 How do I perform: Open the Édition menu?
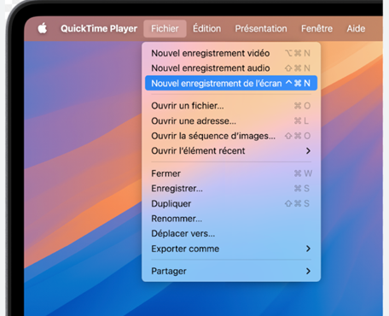(x=206, y=28)
